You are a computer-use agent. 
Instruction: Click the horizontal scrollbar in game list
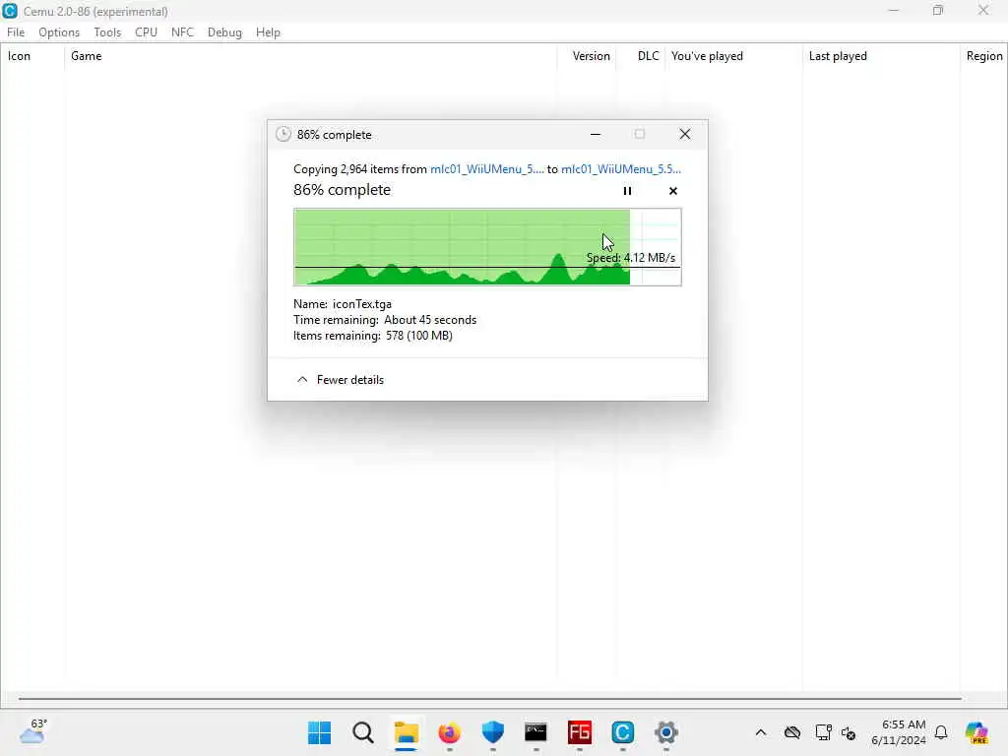pyautogui.click(x=490, y=698)
